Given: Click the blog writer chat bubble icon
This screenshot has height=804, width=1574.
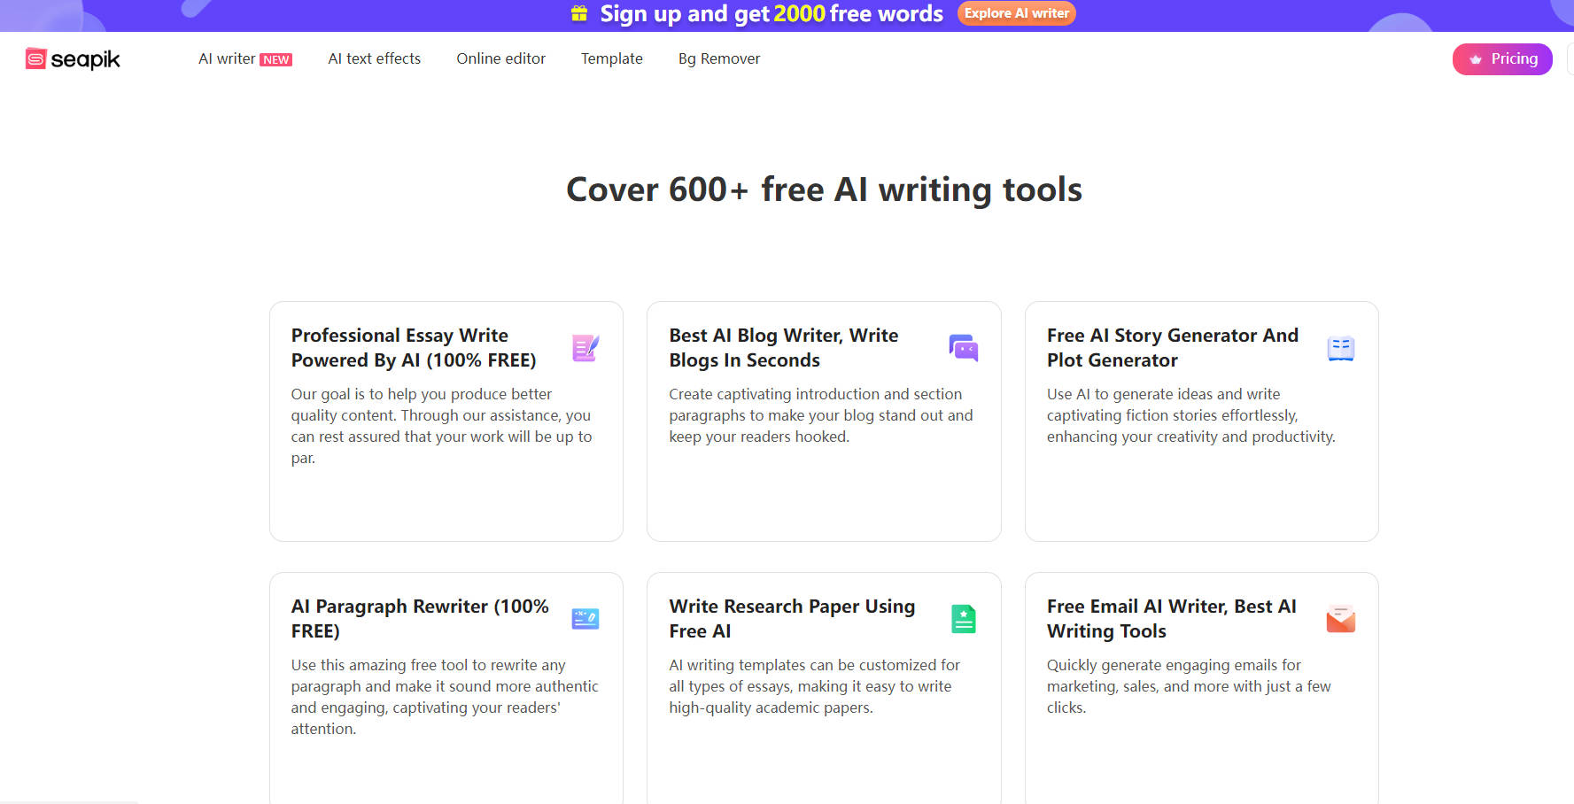Looking at the screenshot, I should pyautogui.click(x=963, y=348).
